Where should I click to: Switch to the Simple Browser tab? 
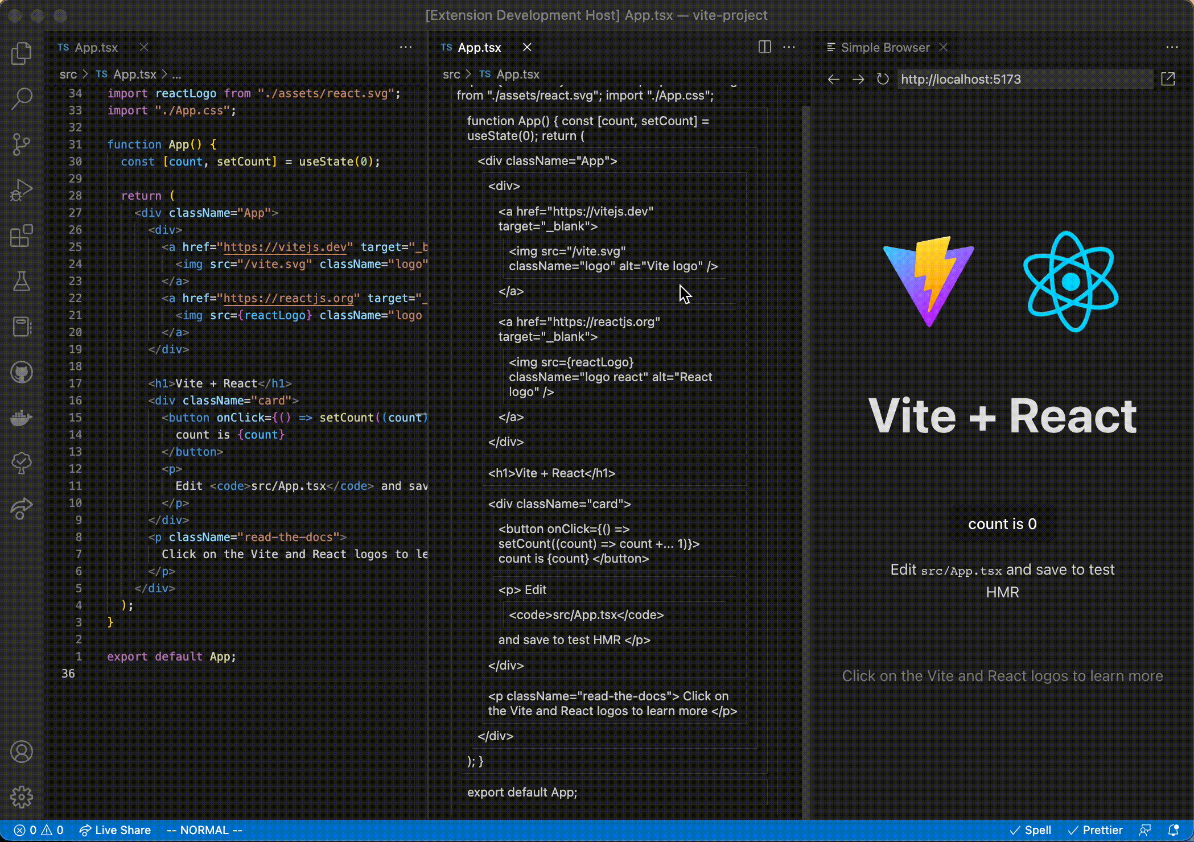click(885, 47)
